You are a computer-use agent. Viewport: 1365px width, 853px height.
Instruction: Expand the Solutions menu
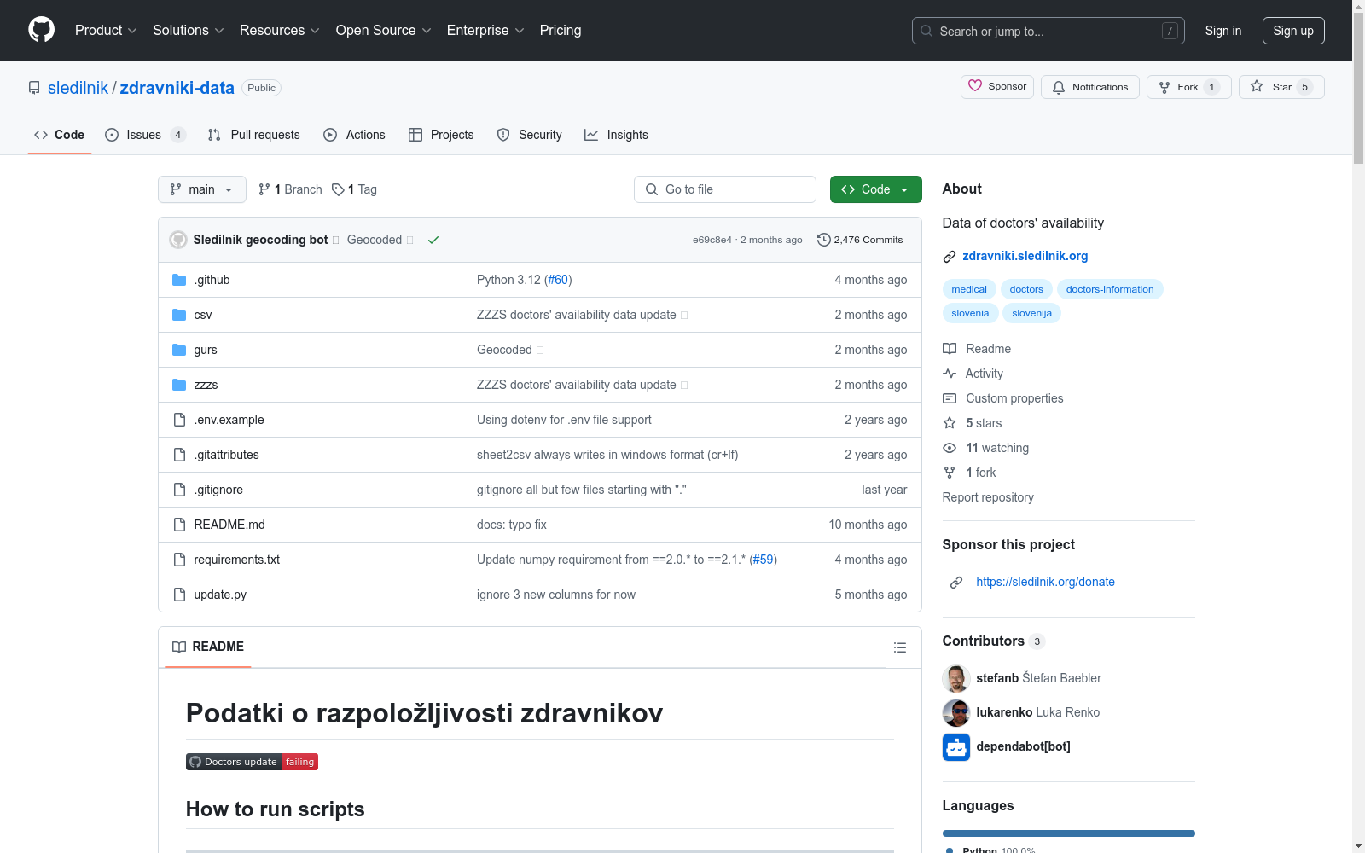(189, 31)
